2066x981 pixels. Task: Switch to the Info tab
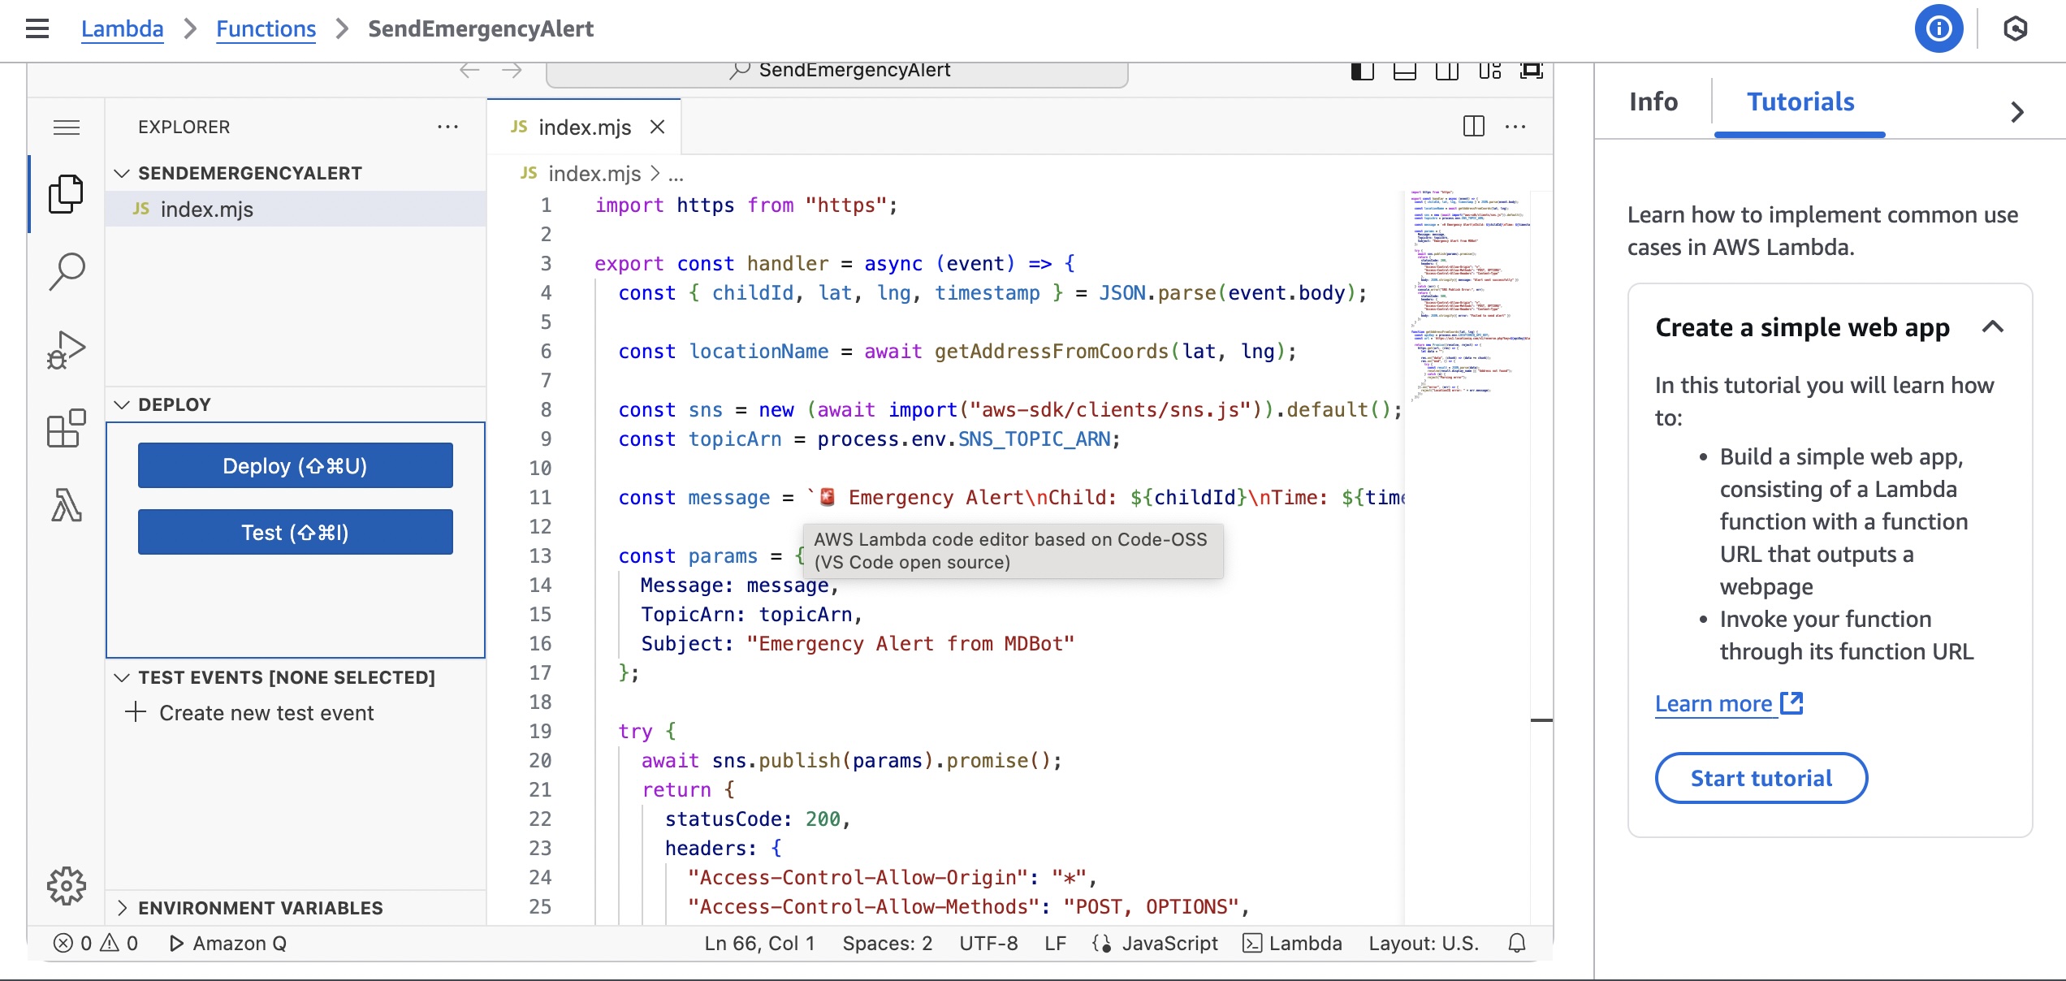pos(1653,102)
